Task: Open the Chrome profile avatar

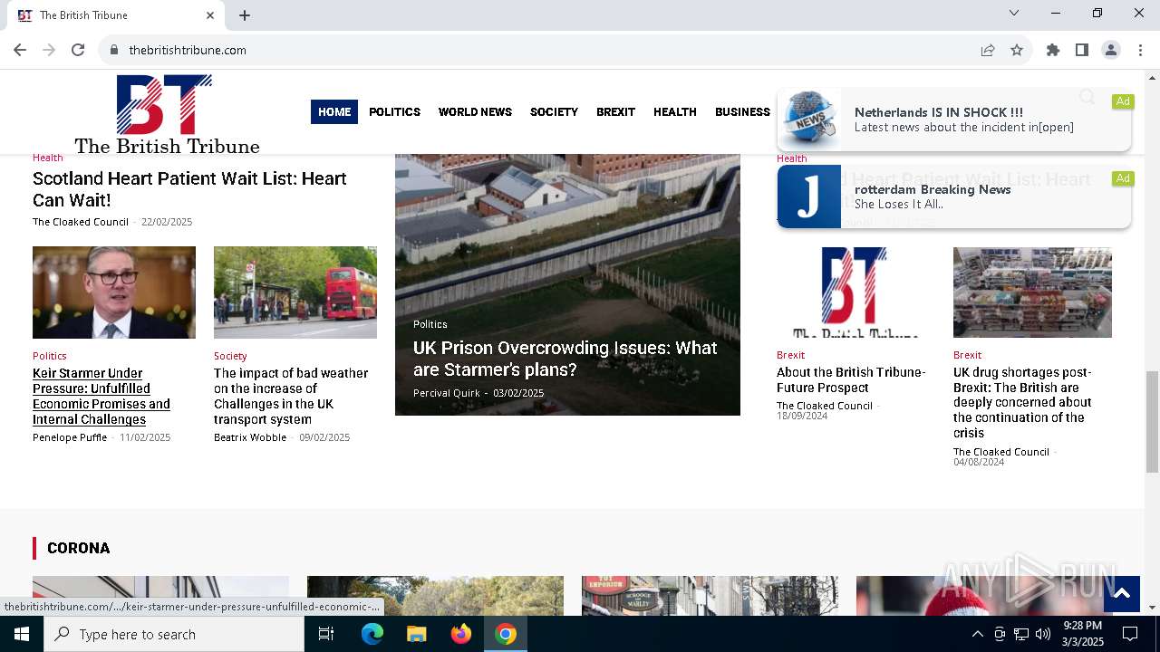Action: coord(1111,50)
